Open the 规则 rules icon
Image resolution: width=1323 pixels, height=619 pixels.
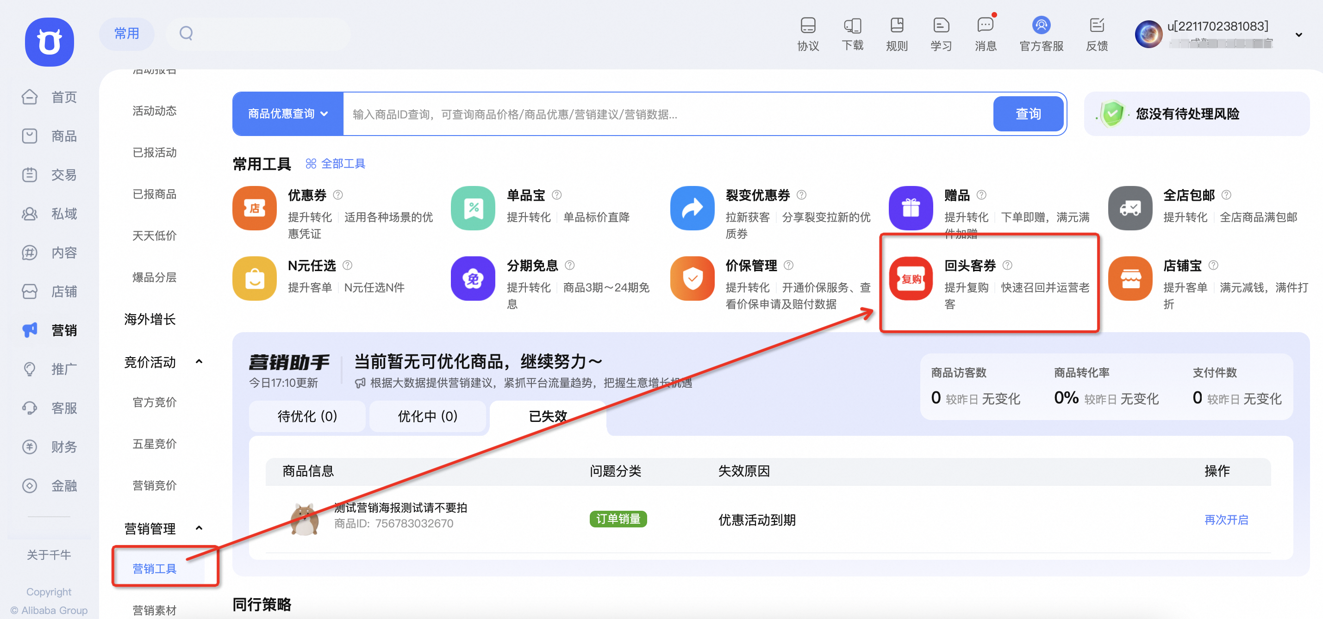897,25
